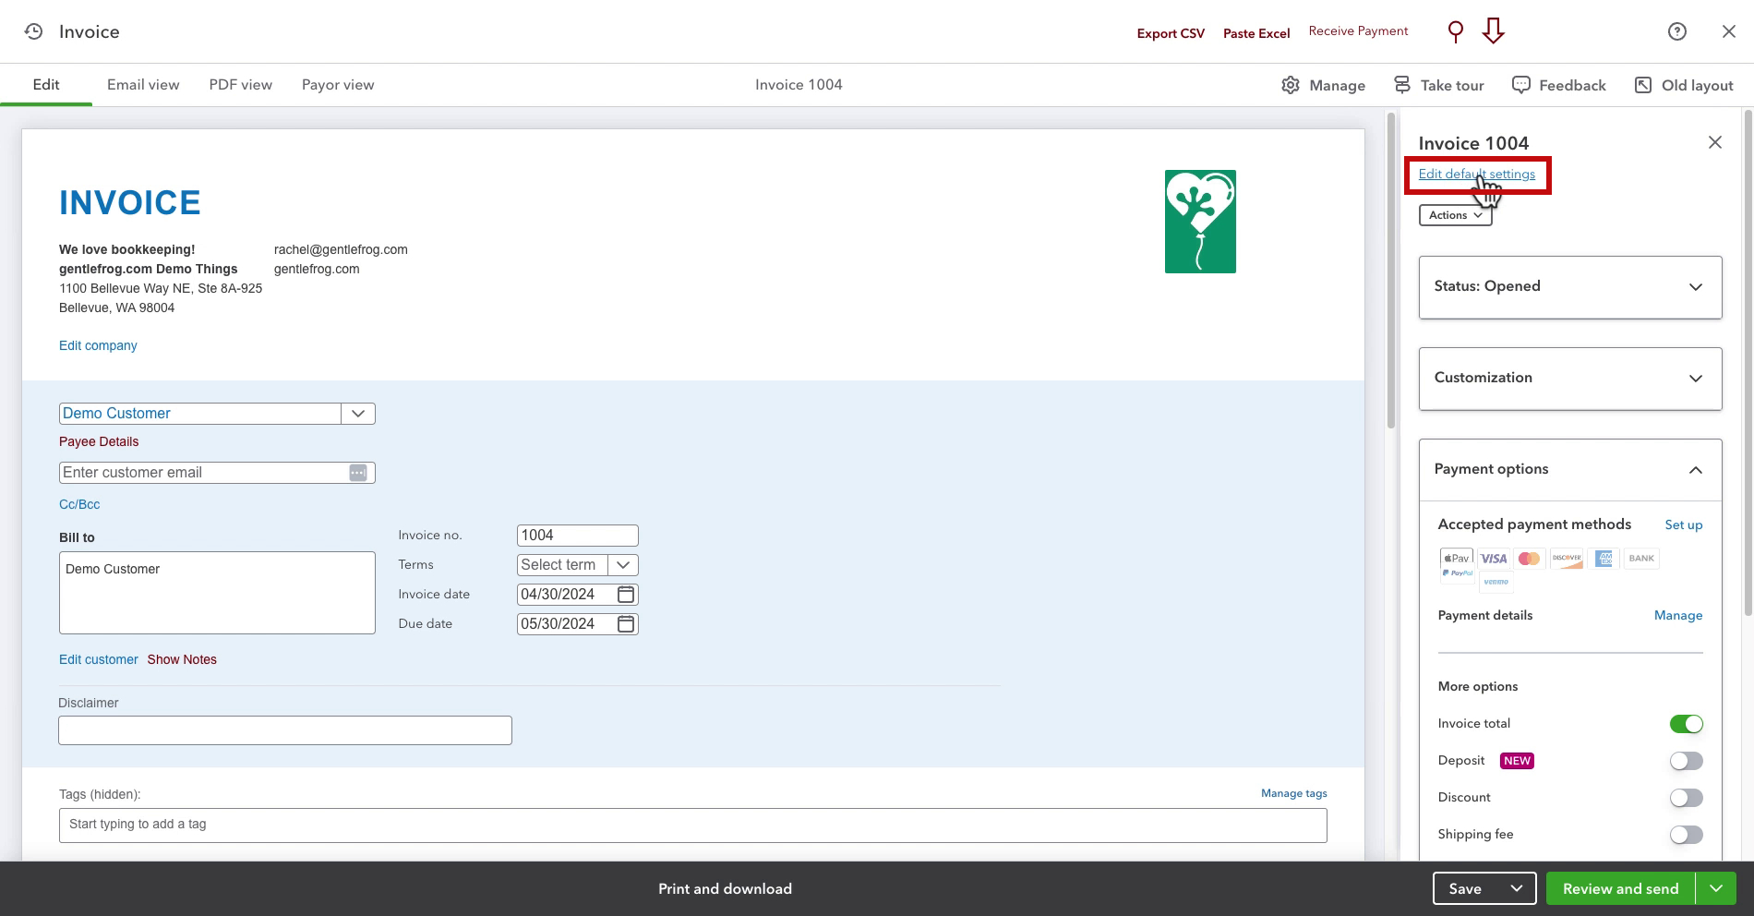Click the side panel vertical scrollbar
This screenshot has width=1754, height=916.
coord(1748,364)
